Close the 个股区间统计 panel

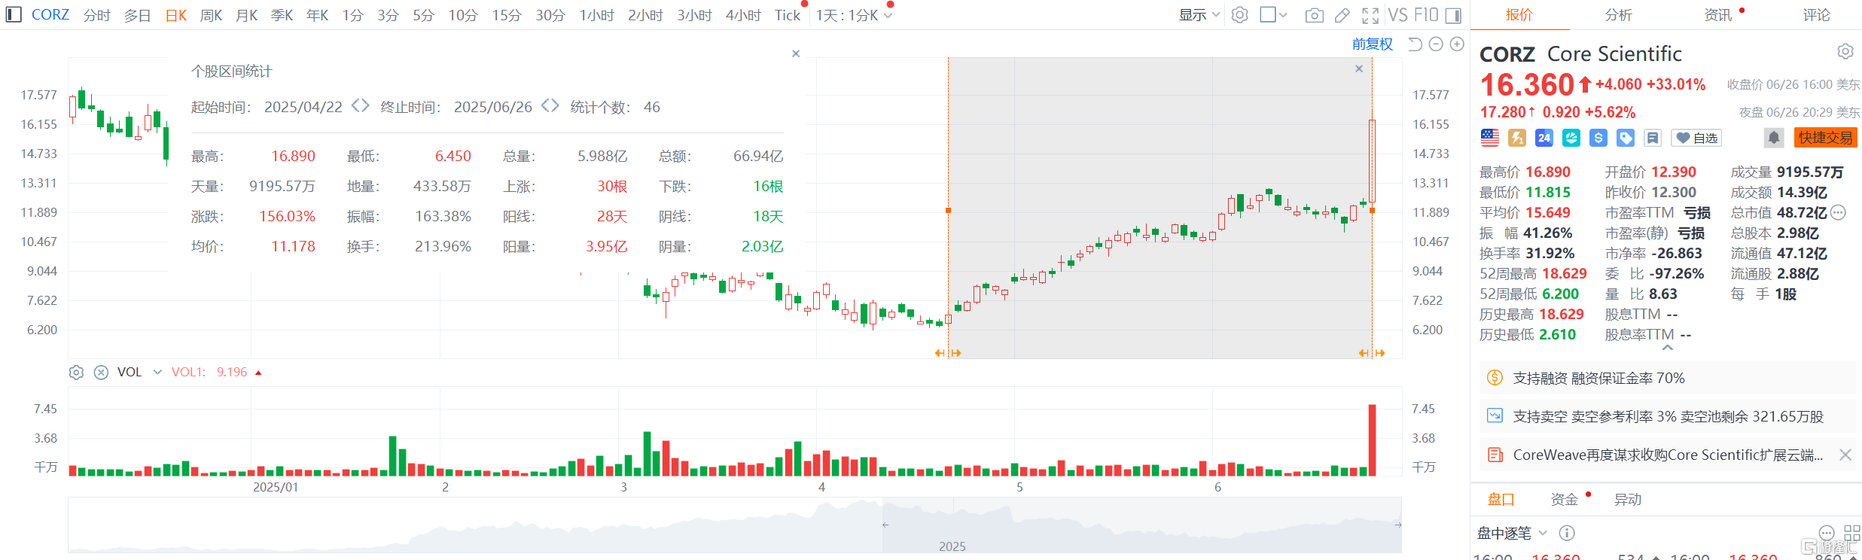pyautogui.click(x=796, y=53)
